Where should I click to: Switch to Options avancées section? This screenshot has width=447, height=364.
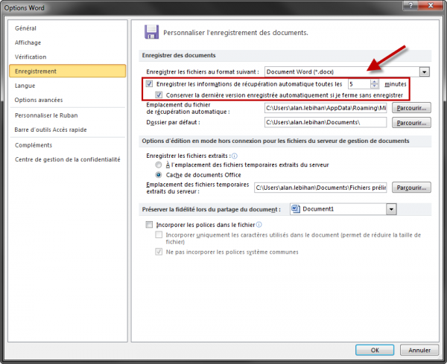pos(40,100)
